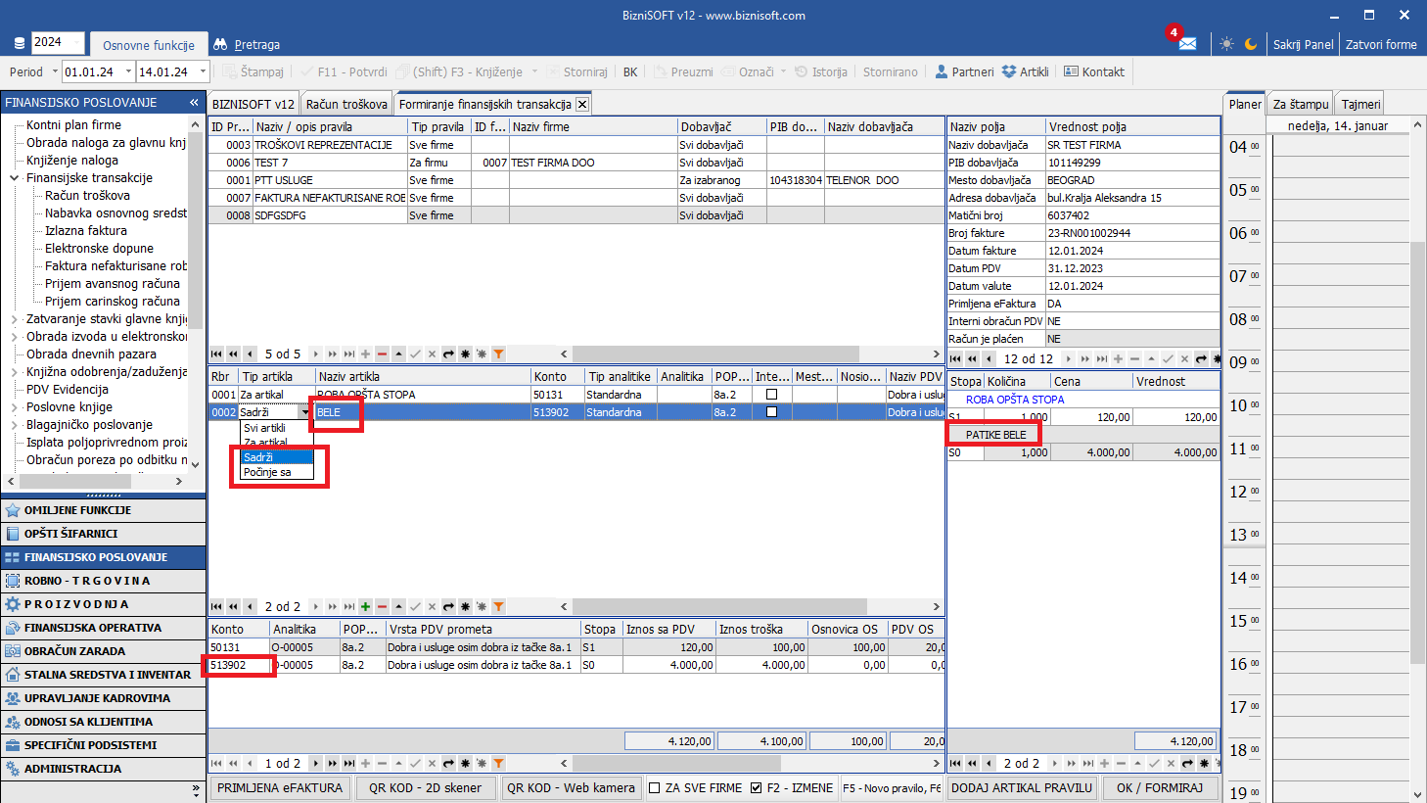Open Partneri from the toolbar
This screenshot has height=803, width=1427.
point(964,71)
